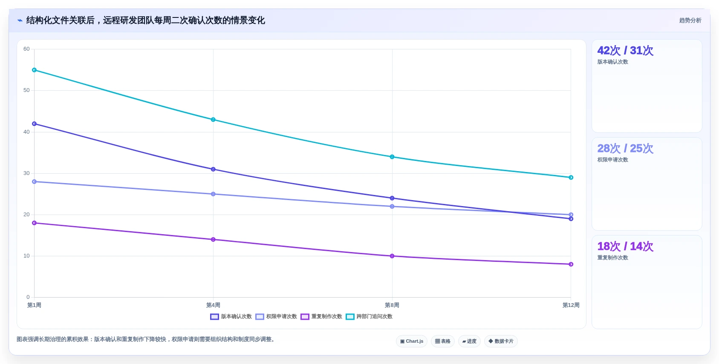
Task: Click the 重复制作次数 data point at 第4周
Action: [x=213, y=240]
